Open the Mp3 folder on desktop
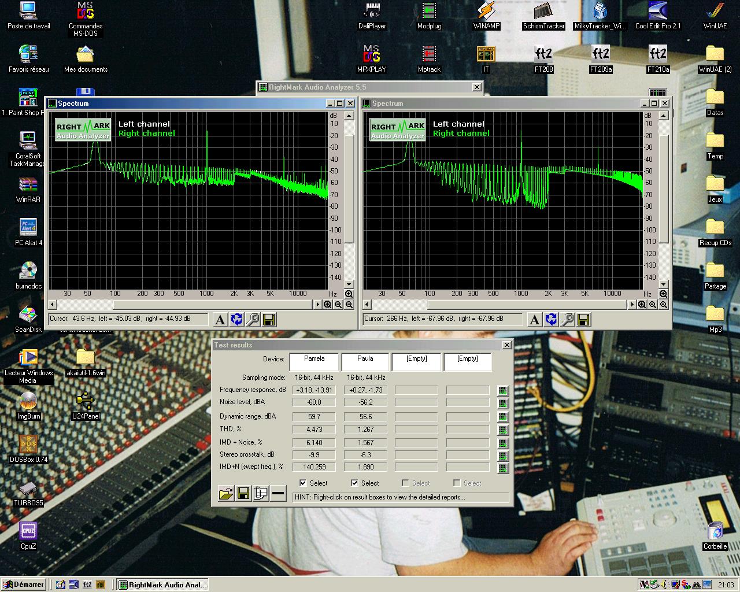The image size is (740, 592). [x=715, y=319]
